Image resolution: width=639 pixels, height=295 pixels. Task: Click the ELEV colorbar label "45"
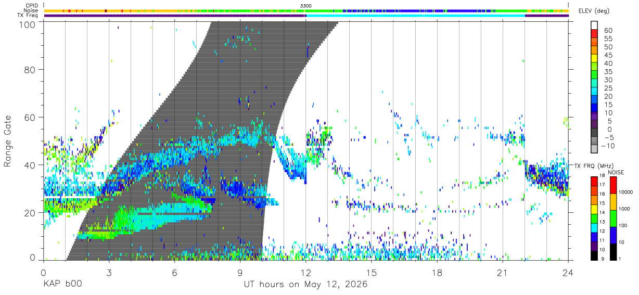[608, 55]
